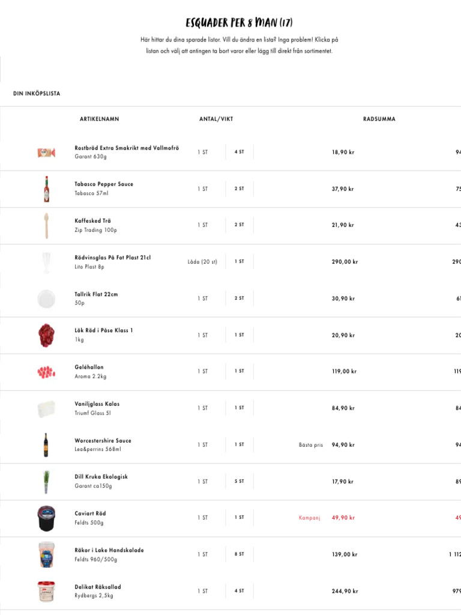Open unit selector for Delikat Räksallad
This screenshot has width=461, height=615.
(202, 591)
